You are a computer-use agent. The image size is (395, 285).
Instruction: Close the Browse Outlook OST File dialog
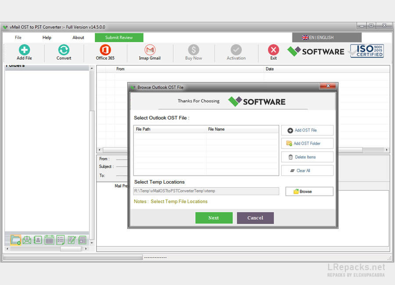click(x=328, y=86)
